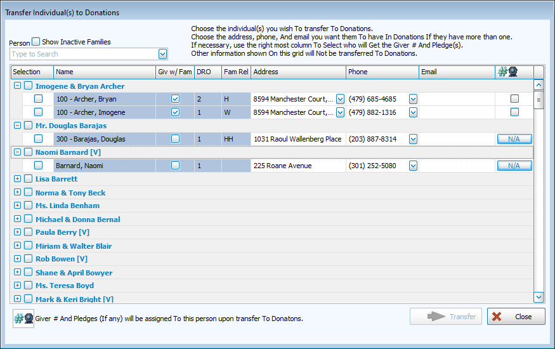555x349 pixels.
Task: Tick Giver # checkbox for Bryan Archer
Action: 514,99
